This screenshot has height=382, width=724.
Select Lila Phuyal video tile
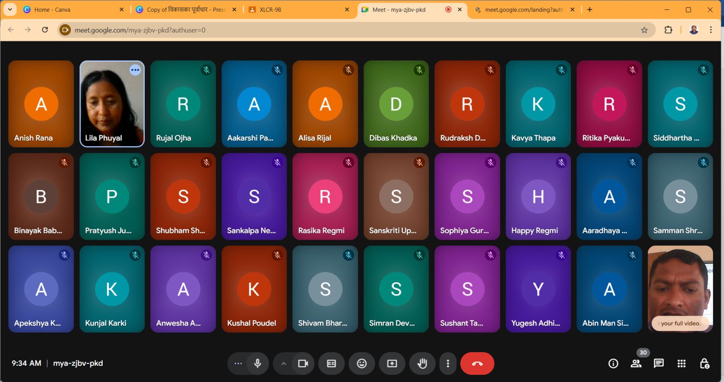click(x=112, y=104)
